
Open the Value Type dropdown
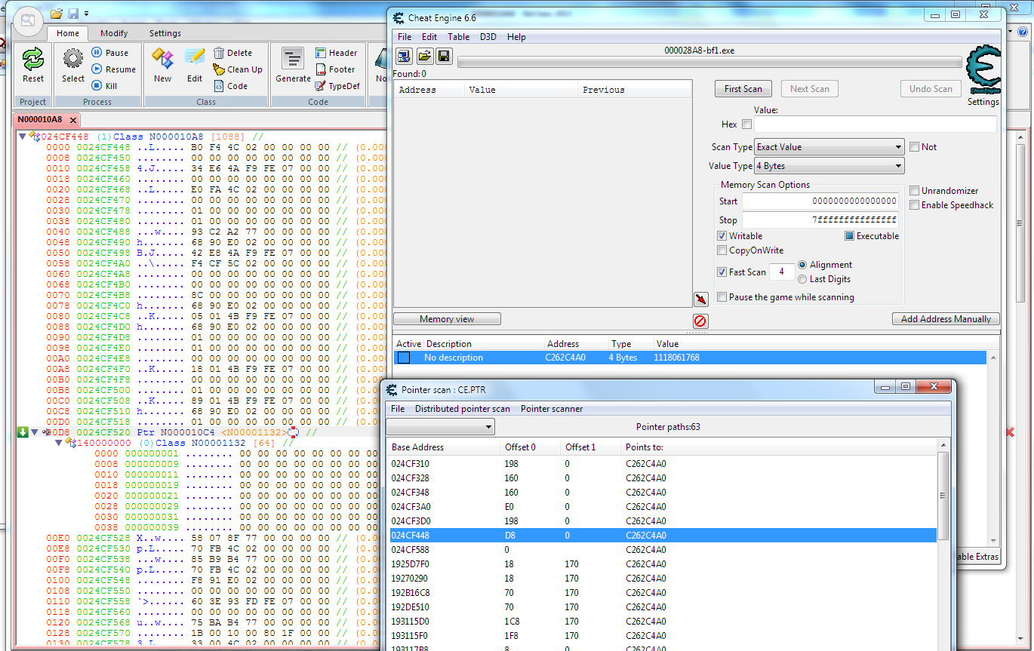(829, 166)
